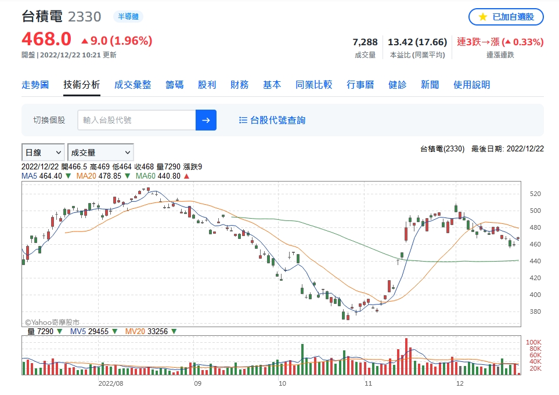Open the 健診 tab
559x395 pixels.
tap(398, 85)
